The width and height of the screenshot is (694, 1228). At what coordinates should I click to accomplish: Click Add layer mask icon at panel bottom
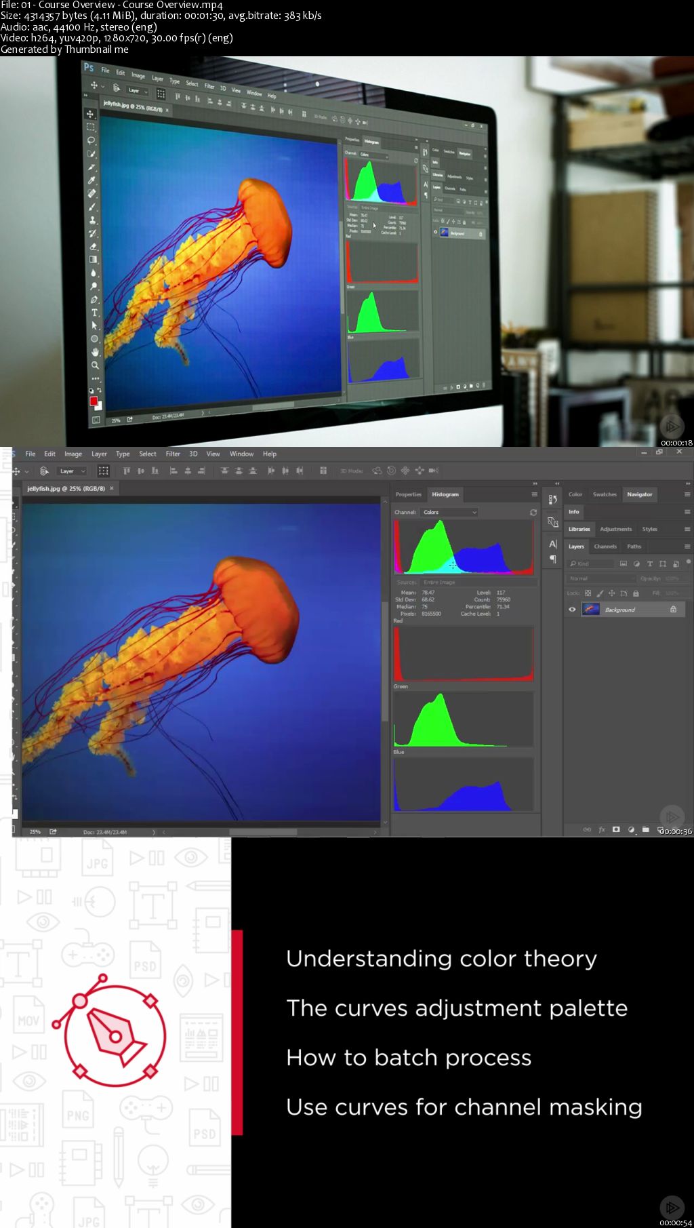point(616,829)
